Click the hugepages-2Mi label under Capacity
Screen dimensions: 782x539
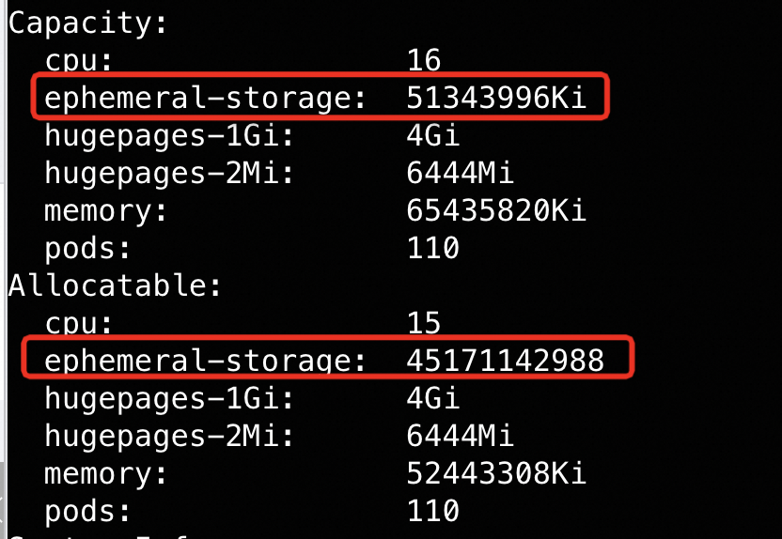pyautogui.click(x=169, y=173)
